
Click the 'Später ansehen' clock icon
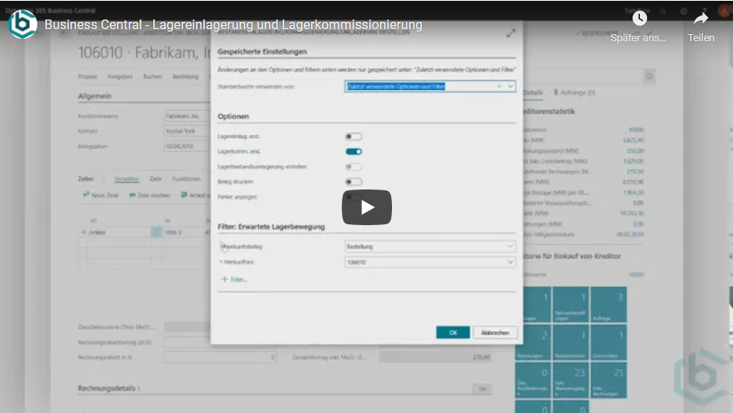coord(639,19)
